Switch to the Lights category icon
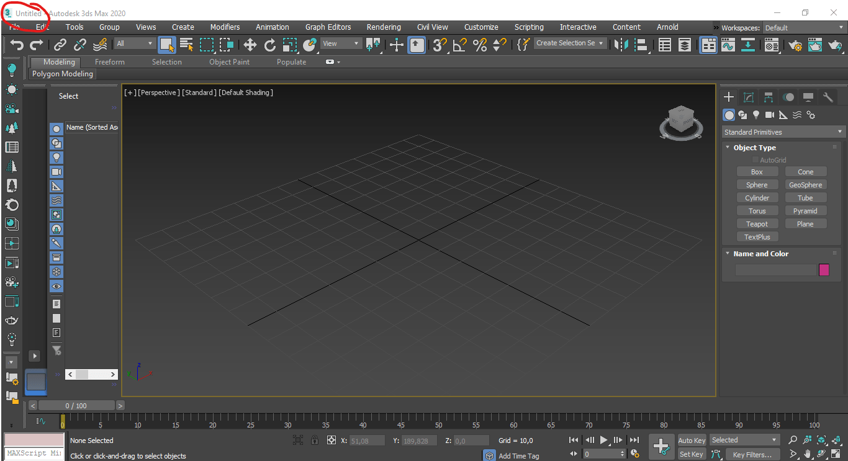This screenshot has width=848, height=461. pos(756,115)
